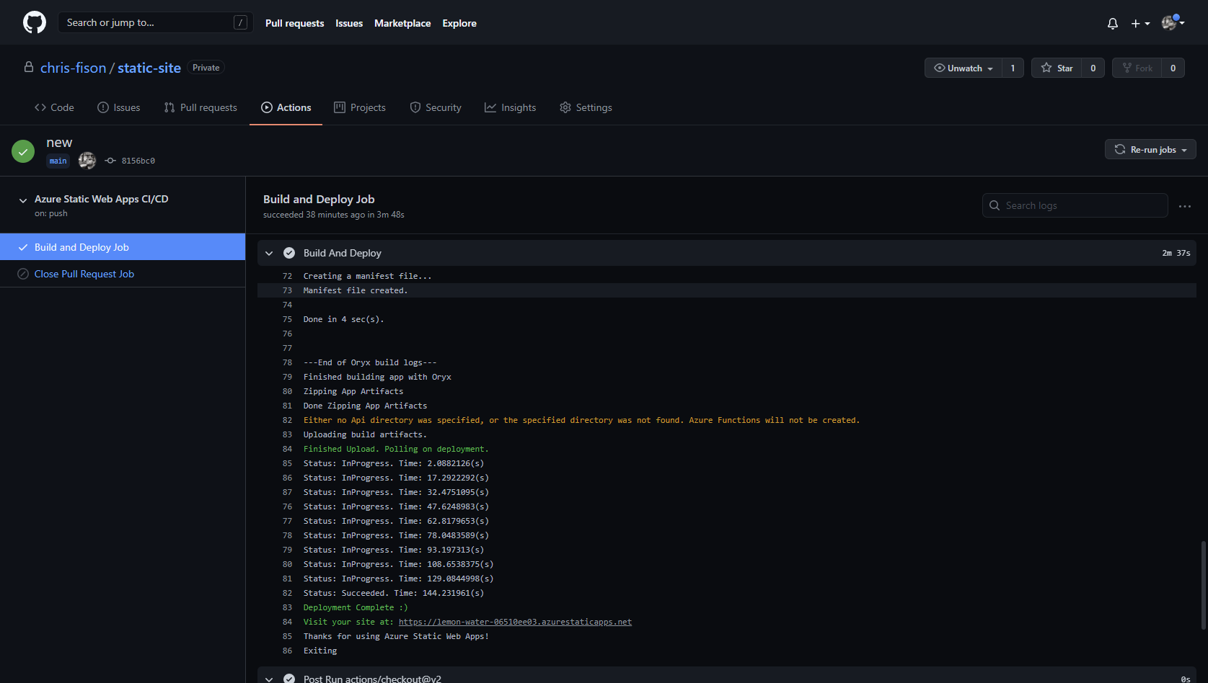Switch to the repository Issues tab
Viewport: 1208px width, 683px height.
(119, 107)
